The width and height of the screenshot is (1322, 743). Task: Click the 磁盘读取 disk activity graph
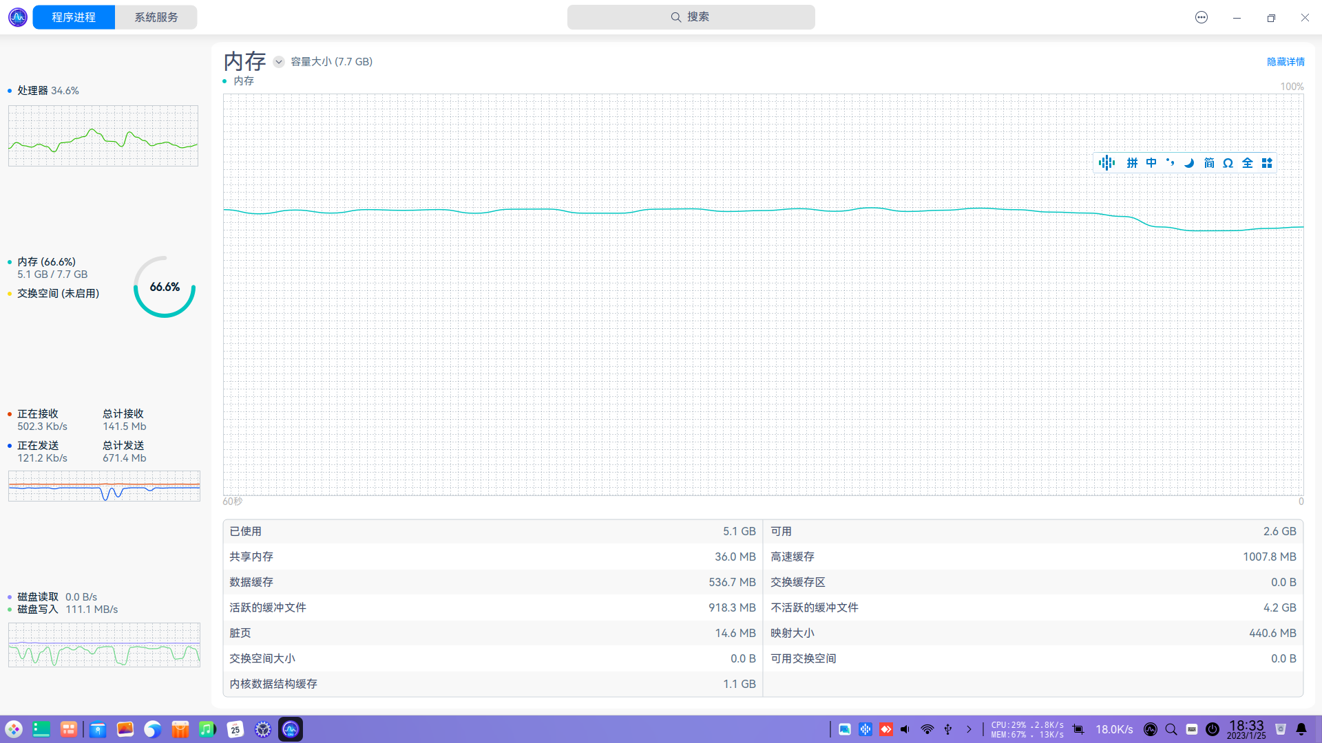[104, 645]
